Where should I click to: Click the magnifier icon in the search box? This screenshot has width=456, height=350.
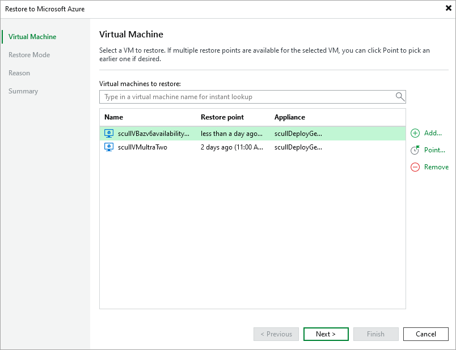coord(400,97)
